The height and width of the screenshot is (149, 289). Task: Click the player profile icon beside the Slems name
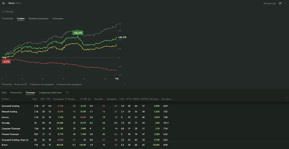point(3,3)
